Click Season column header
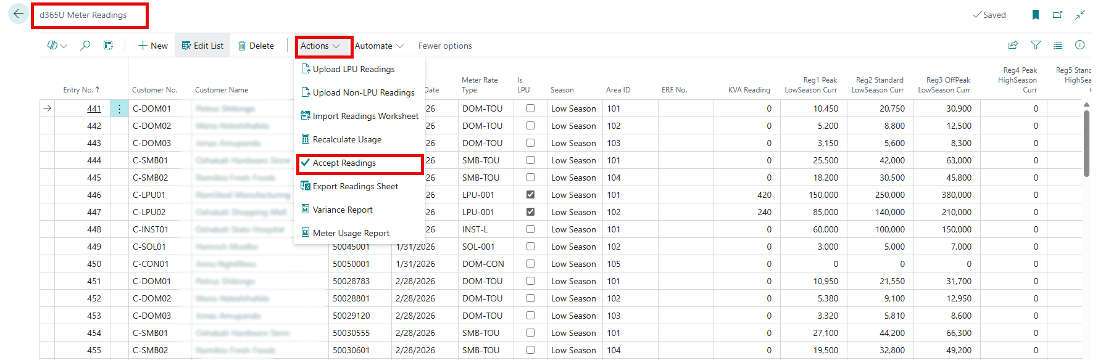 click(x=562, y=90)
